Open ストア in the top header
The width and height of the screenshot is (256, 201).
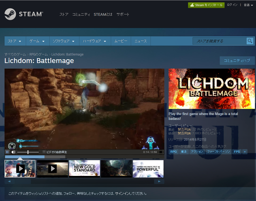(64, 14)
